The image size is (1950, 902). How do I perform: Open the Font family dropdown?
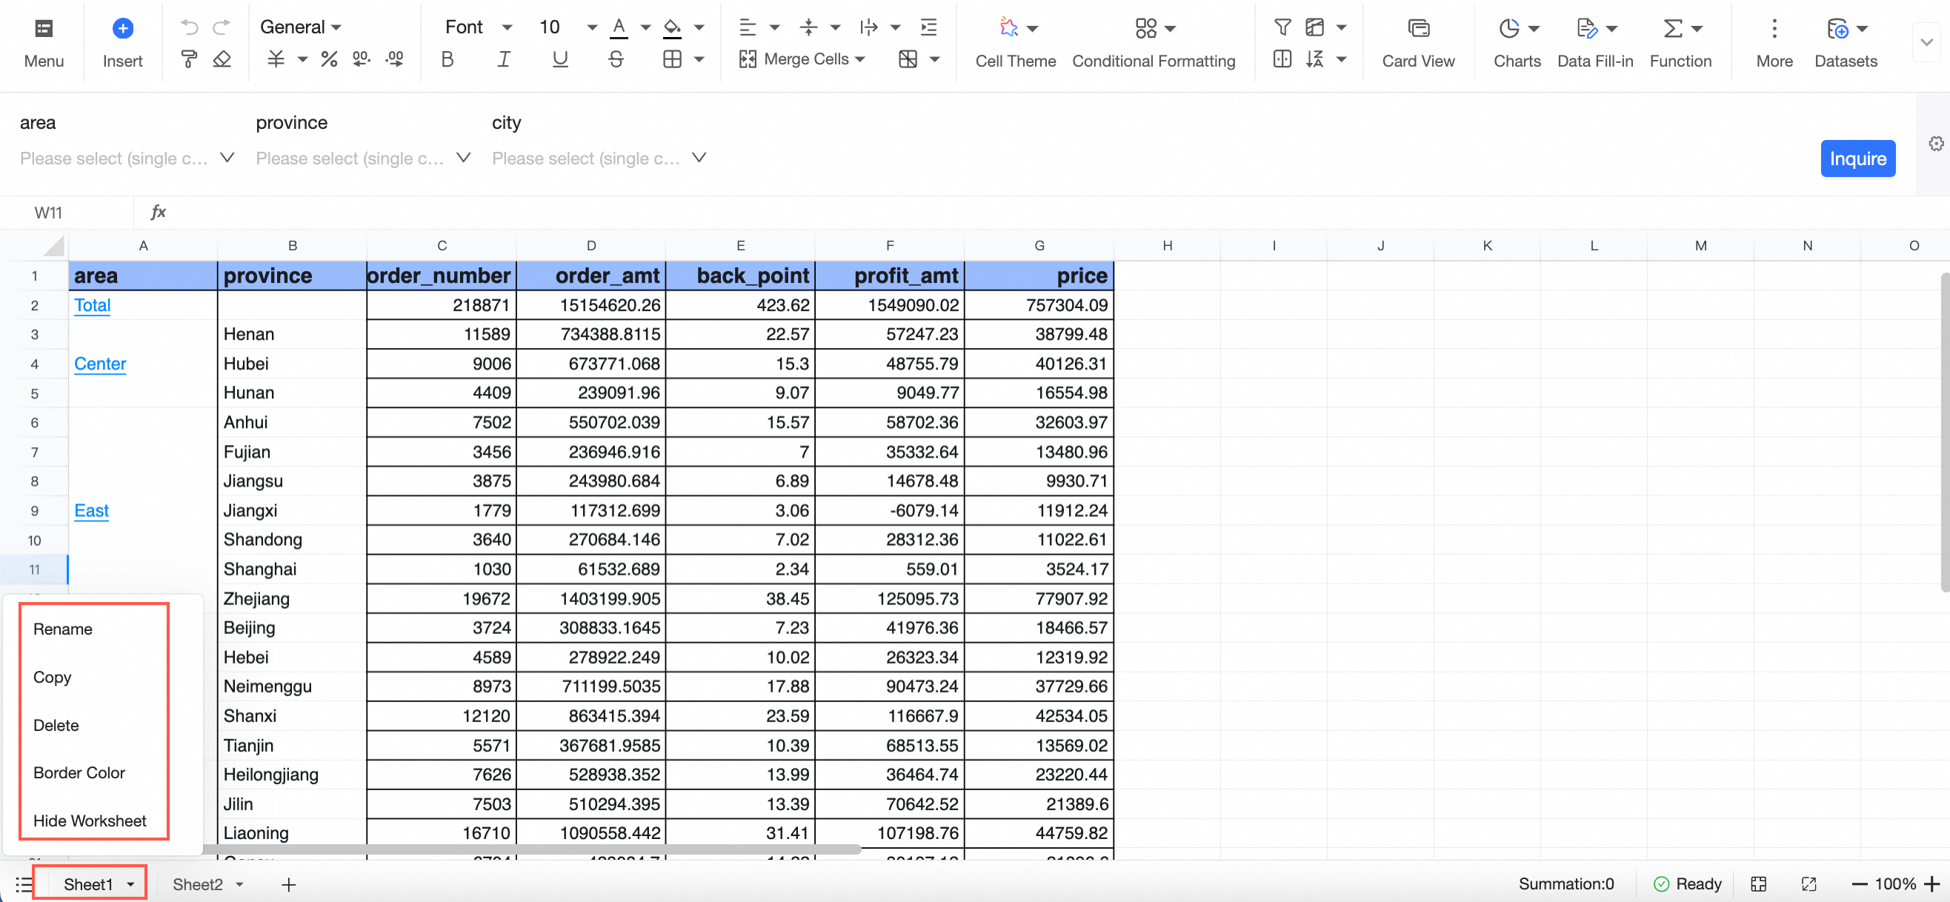(479, 27)
